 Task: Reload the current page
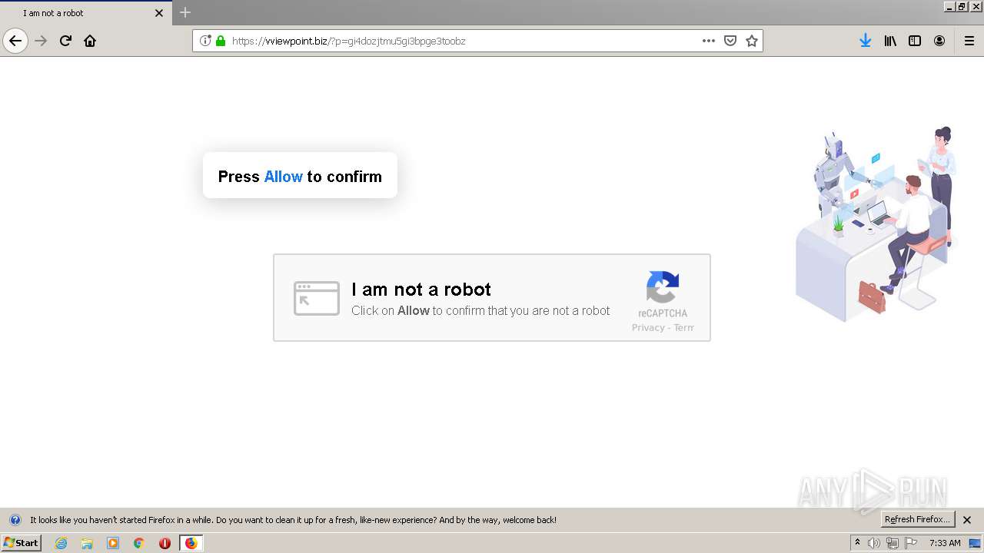pos(66,41)
